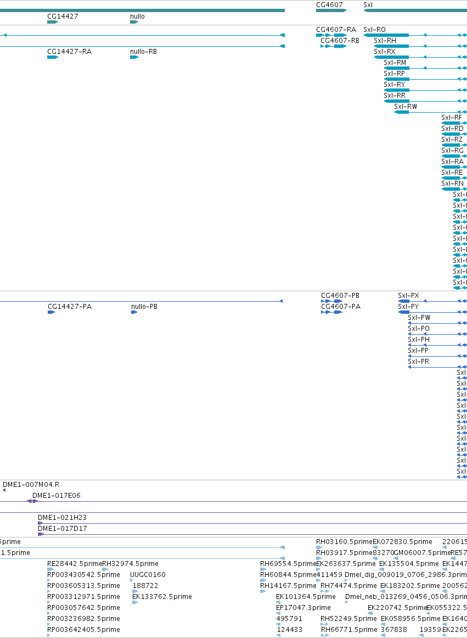Select the Sxl-RX transcript label
The width and height of the screenshot is (467, 638).
(x=385, y=52)
